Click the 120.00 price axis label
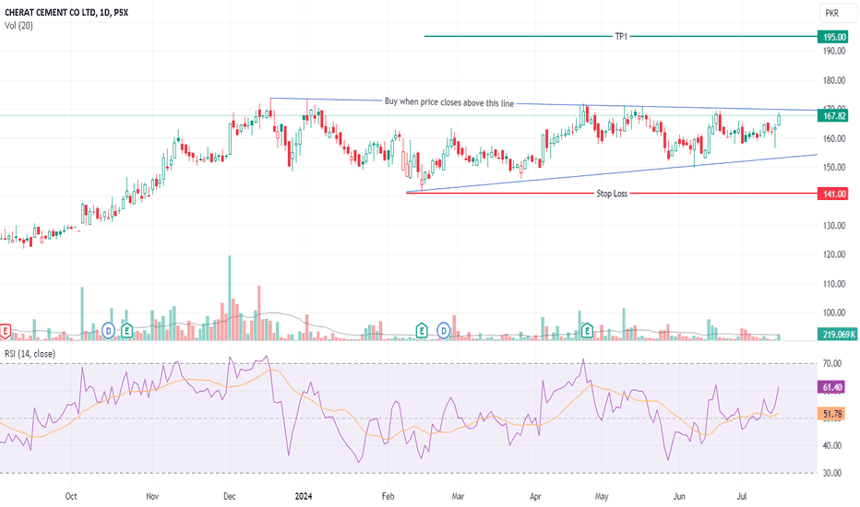Image resolution: width=860 pixels, height=507 pixels. [x=834, y=254]
